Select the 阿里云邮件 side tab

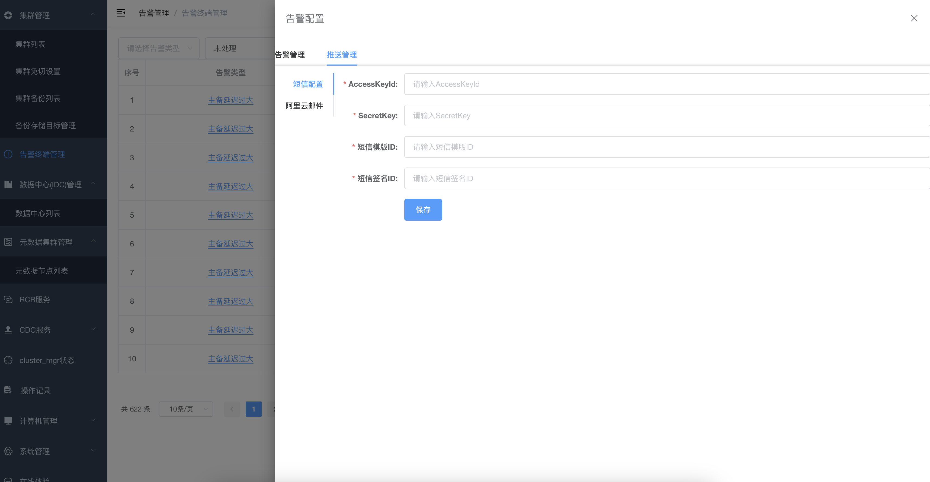tap(304, 106)
